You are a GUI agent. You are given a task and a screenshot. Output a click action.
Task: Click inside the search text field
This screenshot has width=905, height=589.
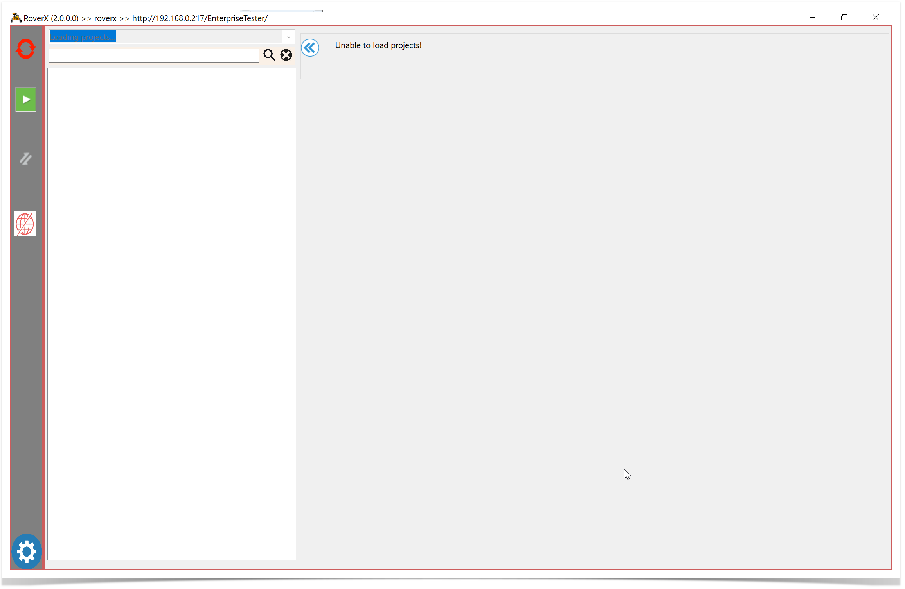point(154,55)
